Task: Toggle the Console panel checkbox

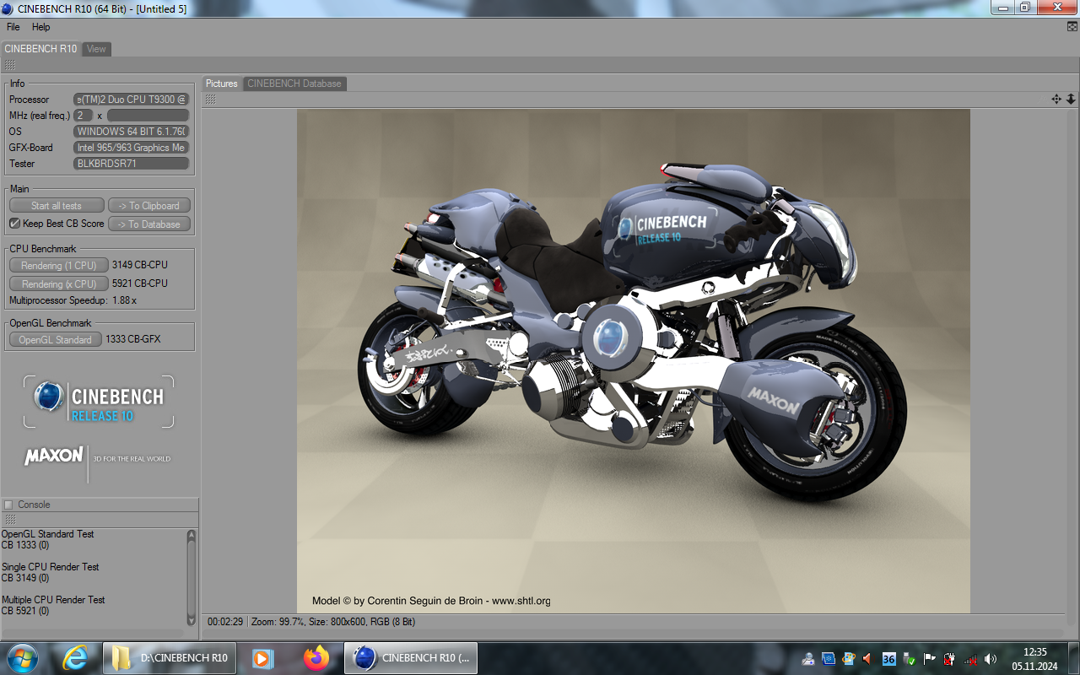Action: point(9,505)
